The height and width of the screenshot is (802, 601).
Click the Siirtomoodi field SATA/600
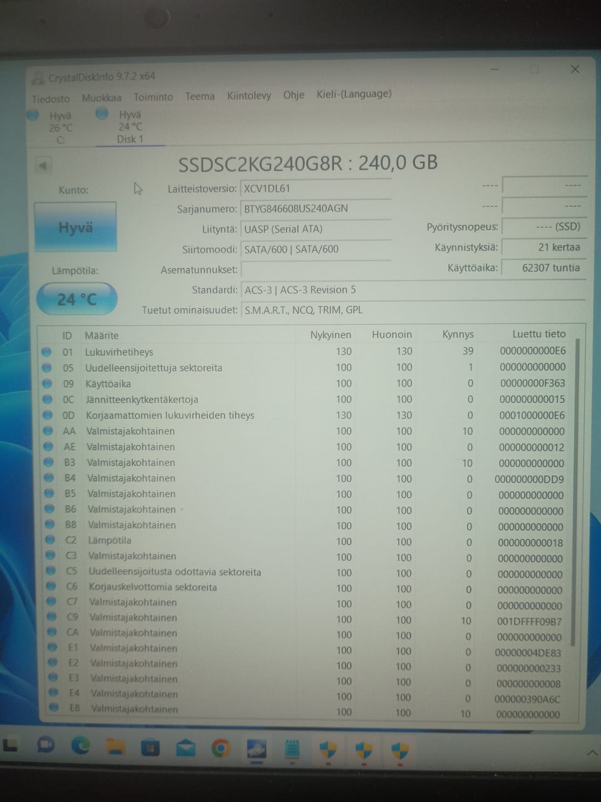(316, 249)
